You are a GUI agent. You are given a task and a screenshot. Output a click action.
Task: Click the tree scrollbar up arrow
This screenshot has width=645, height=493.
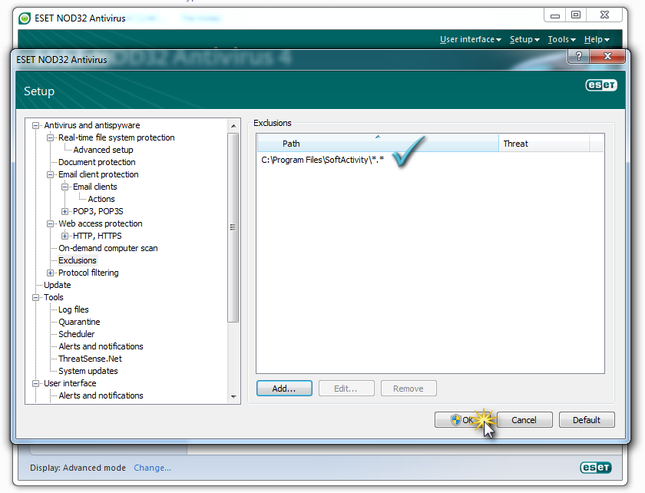[233, 126]
